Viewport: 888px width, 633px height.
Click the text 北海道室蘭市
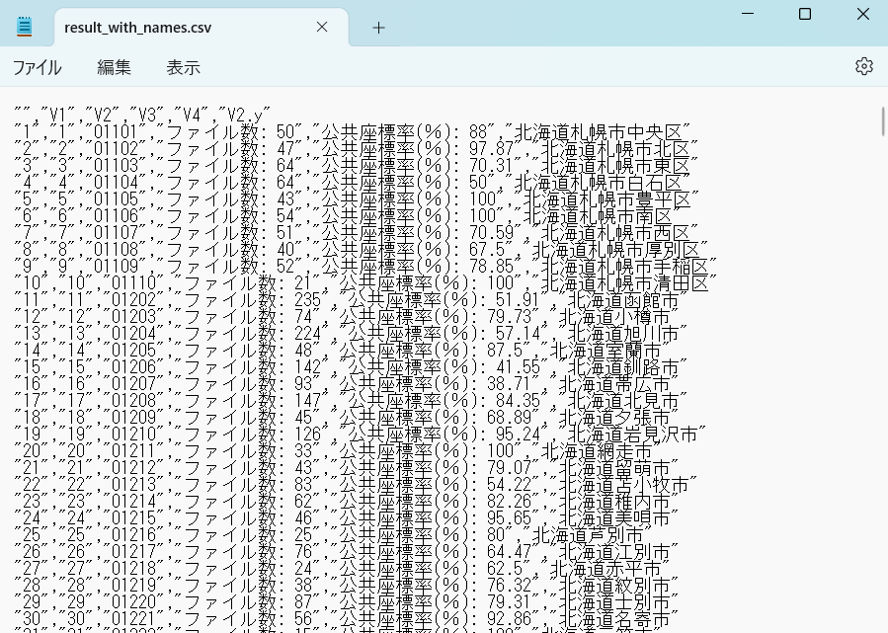pos(605,351)
